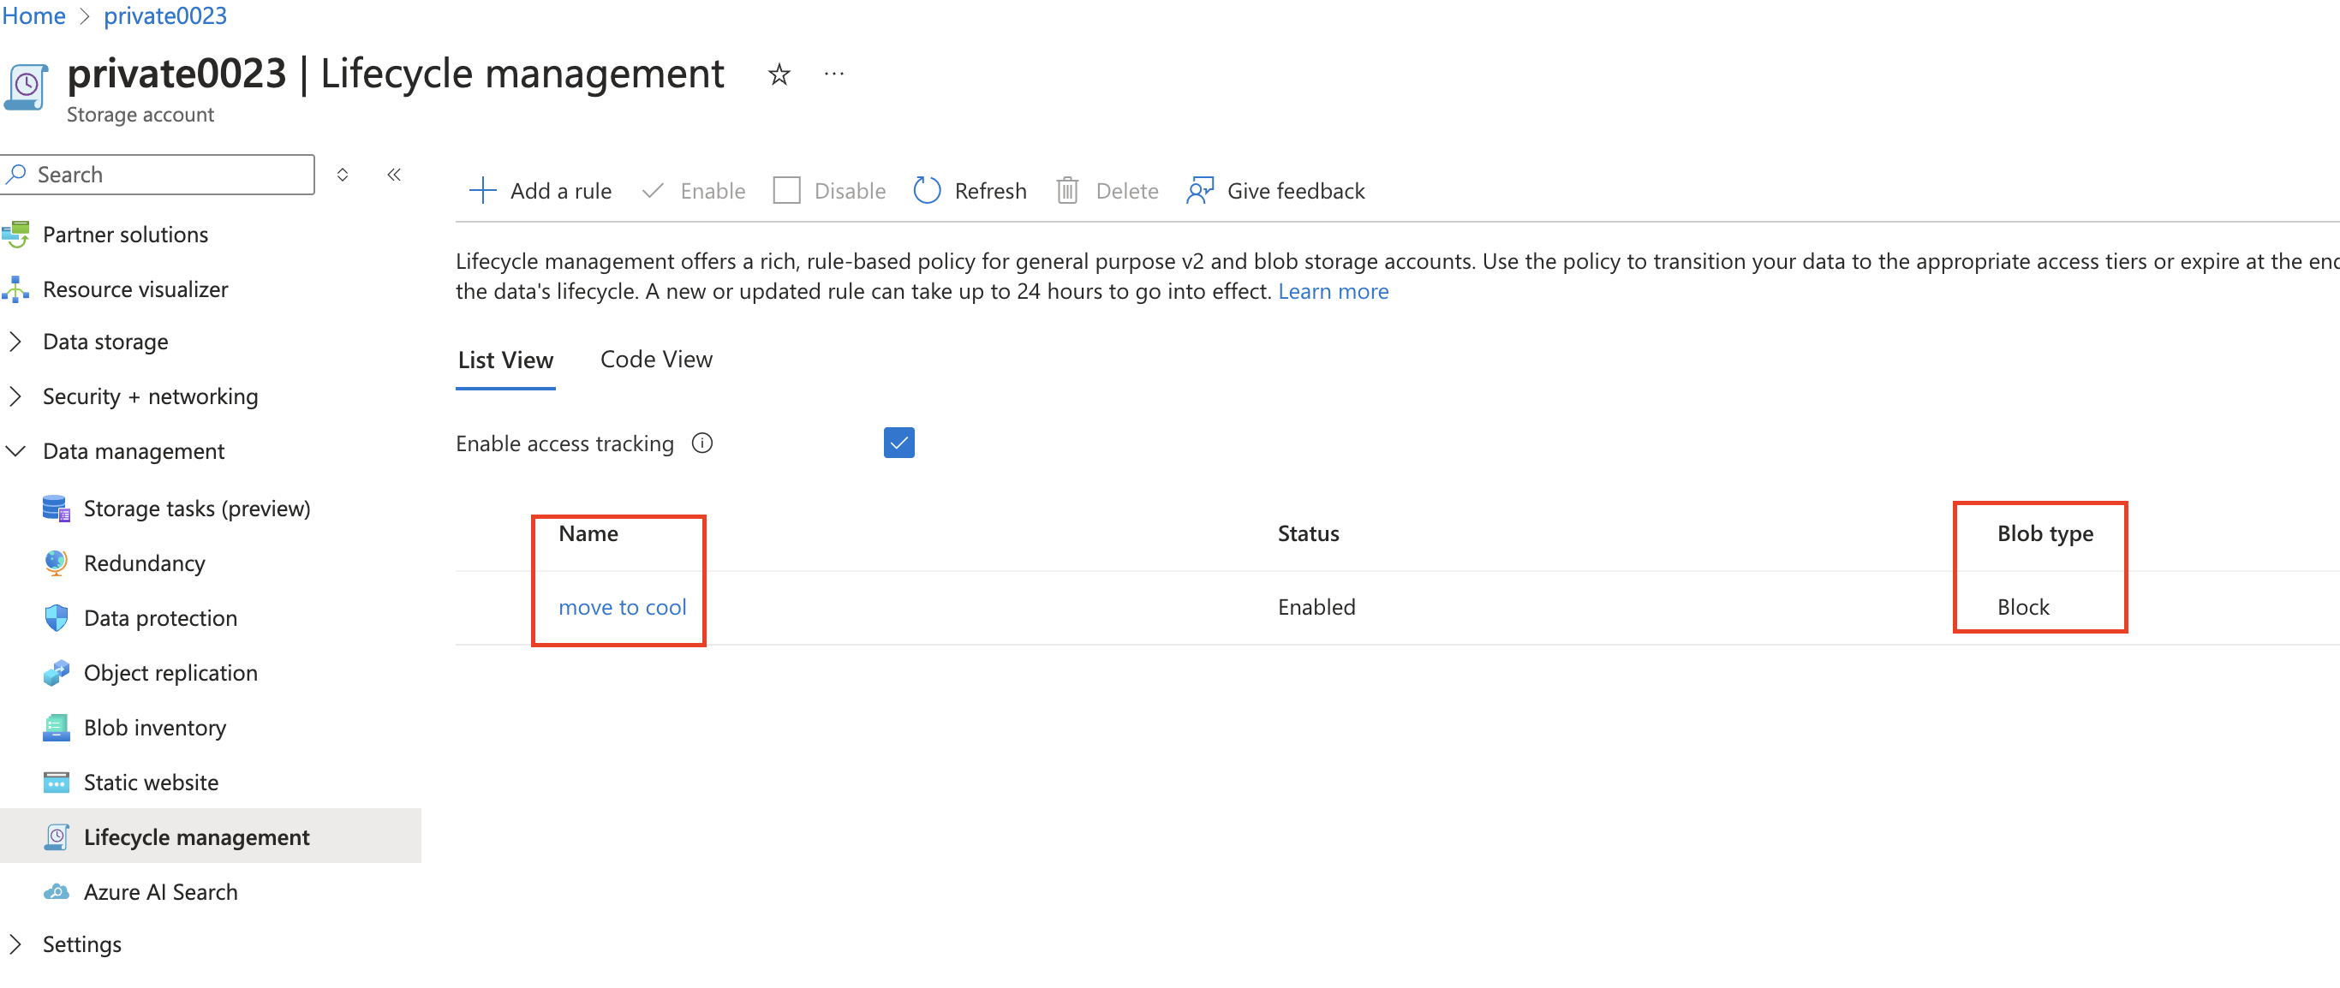Click the Lifecycle management sidebar icon
2340x988 pixels.
coord(57,837)
